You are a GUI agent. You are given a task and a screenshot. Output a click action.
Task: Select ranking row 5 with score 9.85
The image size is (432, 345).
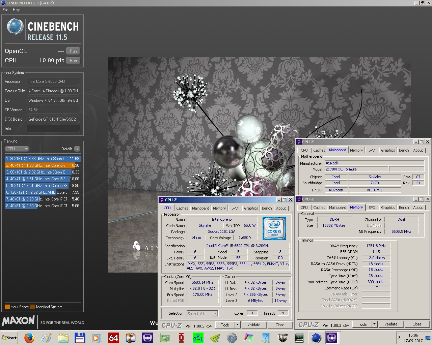pos(43,185)
